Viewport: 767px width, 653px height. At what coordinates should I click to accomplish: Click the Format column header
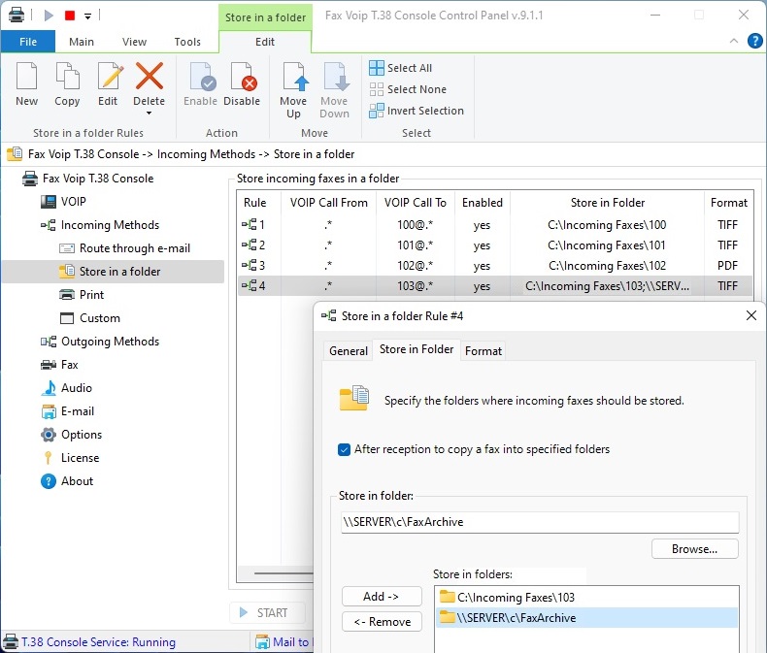[728, 203]
